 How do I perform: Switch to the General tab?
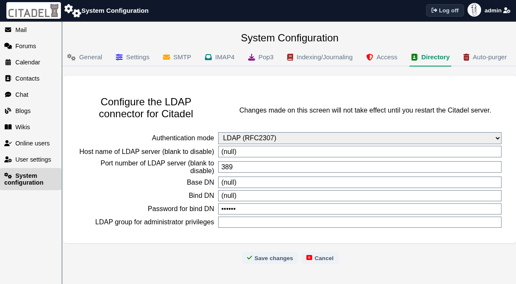tap(85, 57)
